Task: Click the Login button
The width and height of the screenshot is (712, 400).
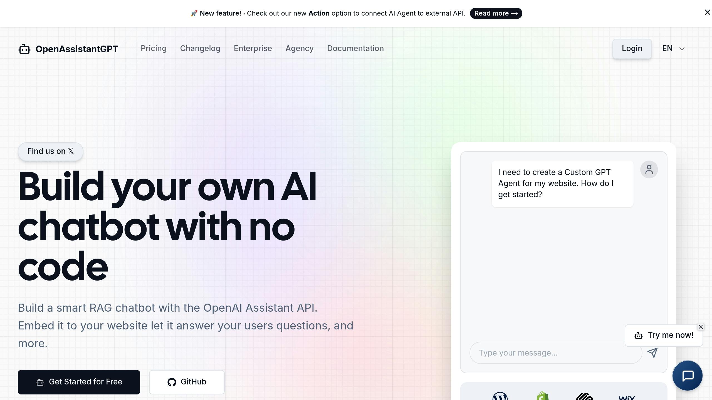Action: tap(632, 48)
